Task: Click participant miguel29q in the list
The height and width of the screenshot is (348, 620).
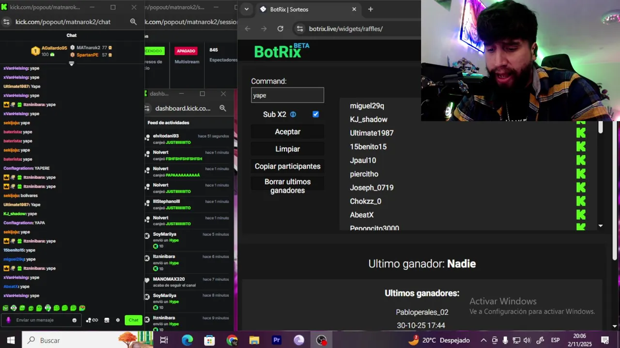Action: (x=367, y=106)
